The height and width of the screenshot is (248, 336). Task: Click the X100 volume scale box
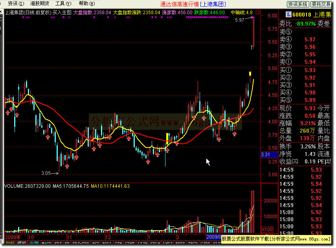[x=267, y=229]
